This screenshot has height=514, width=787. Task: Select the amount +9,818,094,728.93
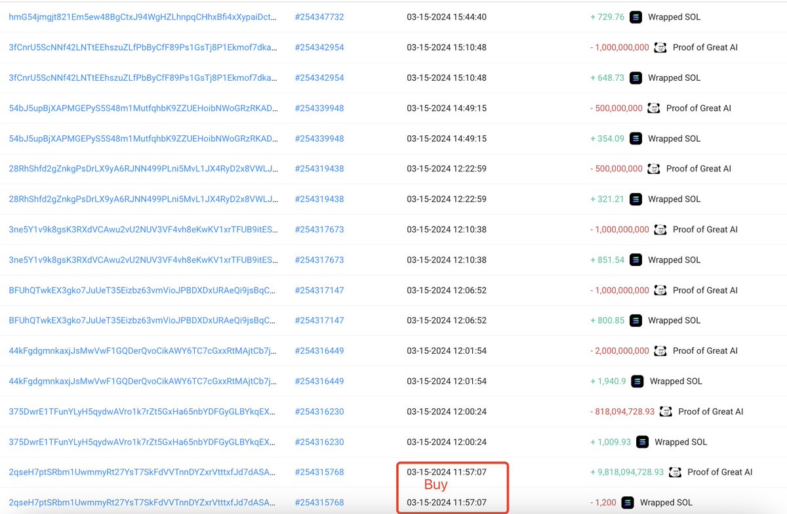tap(627, 472)
